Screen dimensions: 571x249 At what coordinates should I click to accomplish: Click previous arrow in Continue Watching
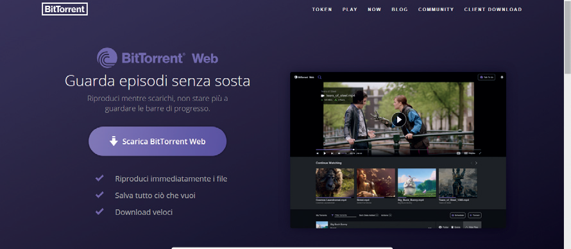point(471,163)
